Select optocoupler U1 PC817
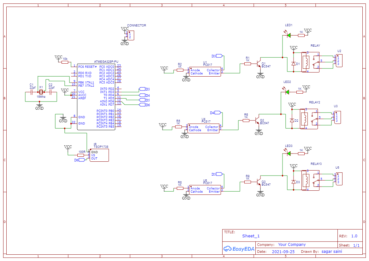Screen dimensions: 369x261 pos(205,71)
